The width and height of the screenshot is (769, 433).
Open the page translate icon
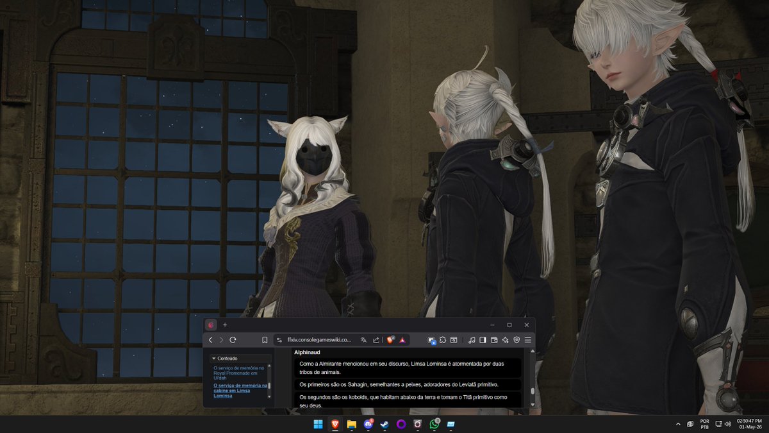[363, 340]
